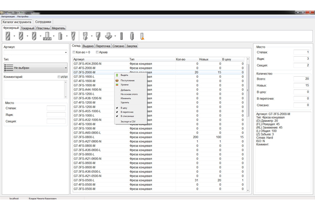Click the colored stripes icon beside Уровни
The image size is (315, 210).
coord(117,85)
